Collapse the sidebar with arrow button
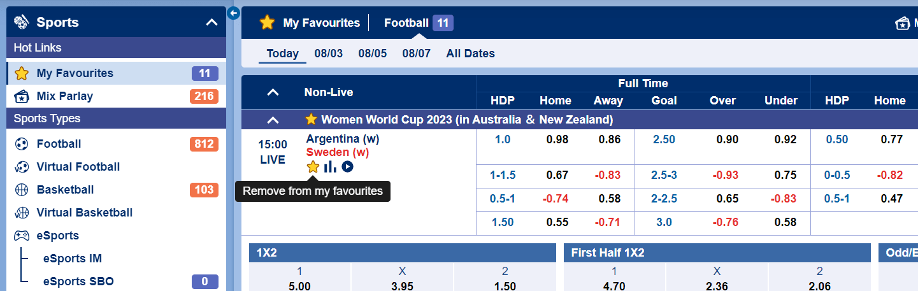 (x=233, y=13)
